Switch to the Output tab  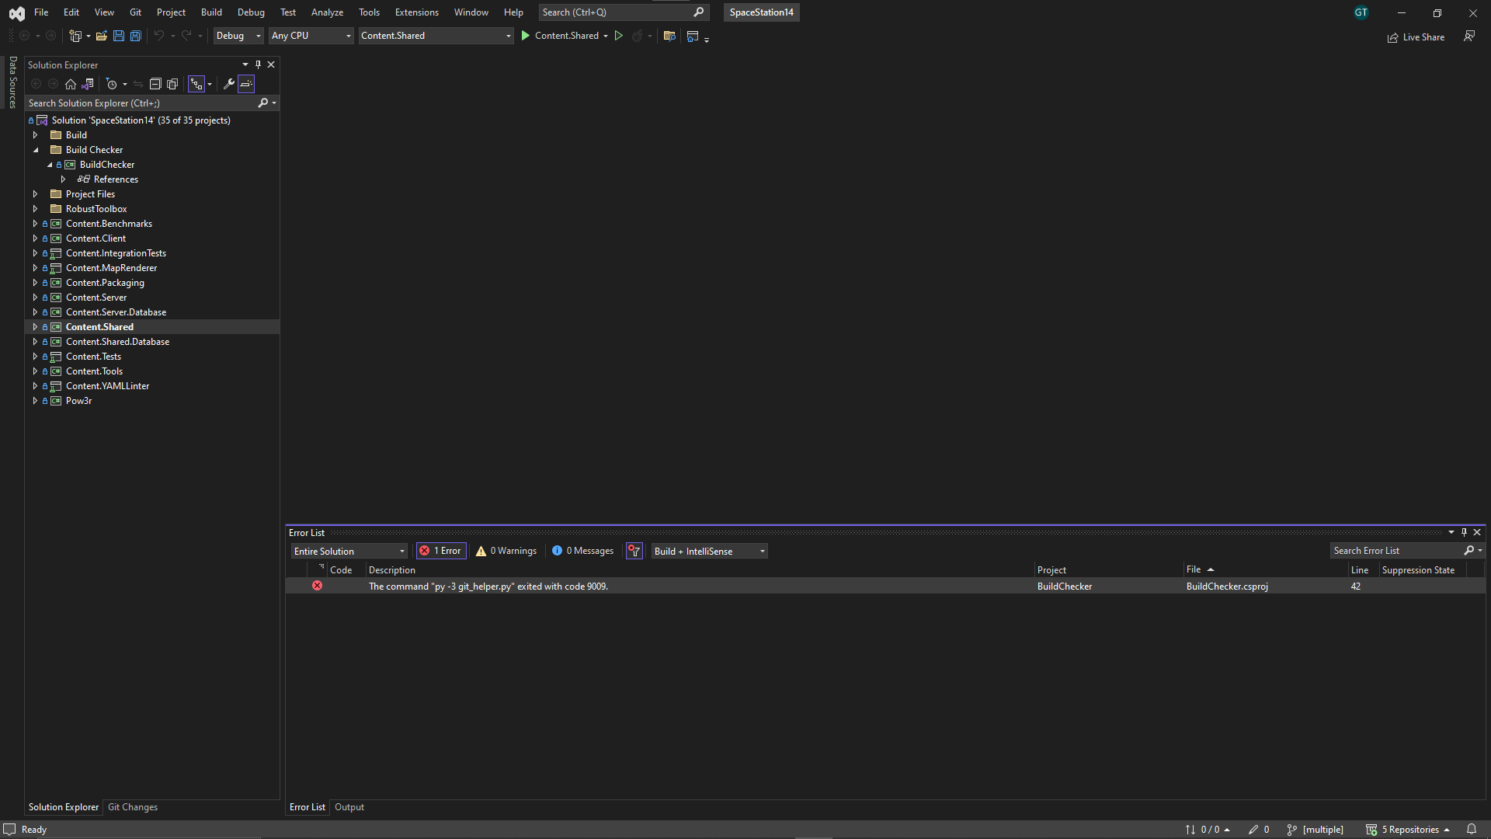pyautogui.click(x=349, y=807)
